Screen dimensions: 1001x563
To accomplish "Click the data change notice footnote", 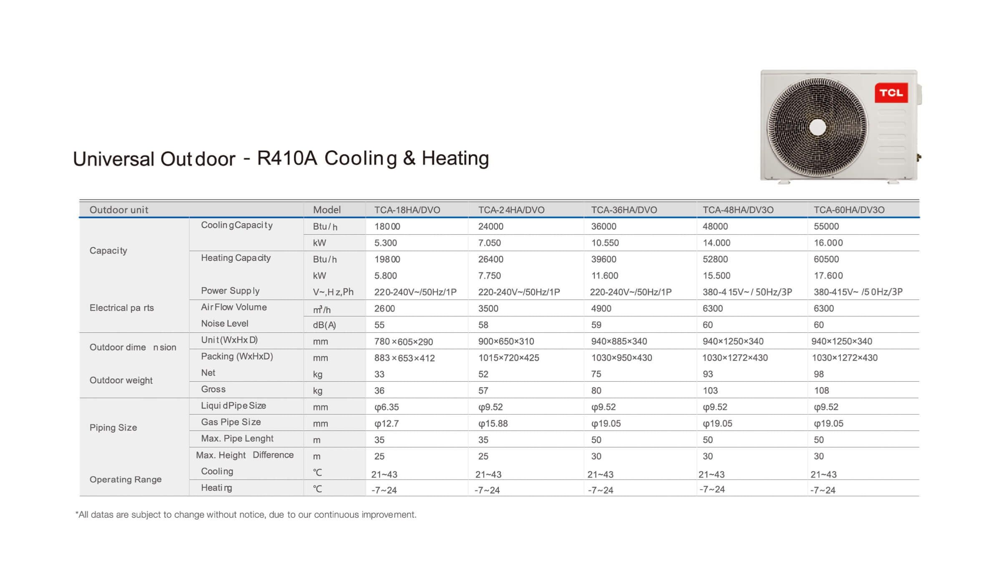I will [246, 515].
